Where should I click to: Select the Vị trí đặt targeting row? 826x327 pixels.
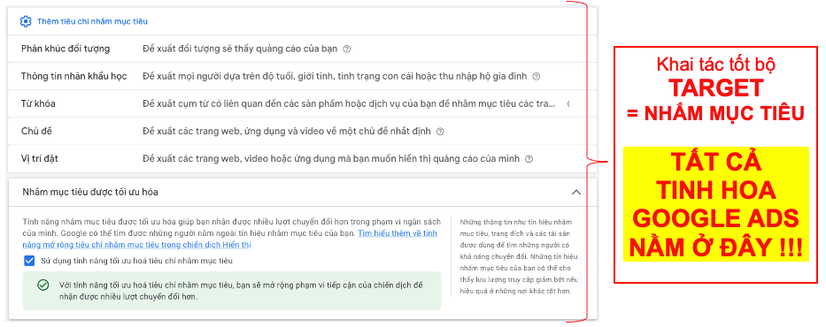302,158
